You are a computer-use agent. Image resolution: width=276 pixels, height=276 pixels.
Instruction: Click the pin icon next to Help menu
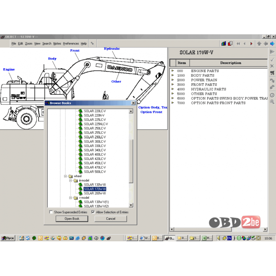pyautogui.click(x=92, y=44)
